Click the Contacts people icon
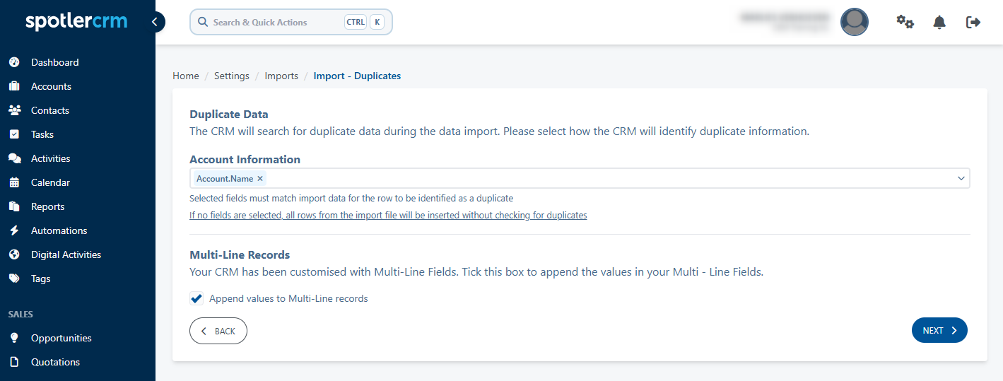Image resolution: width=1003 pixels, height=381 pixels. point(14,110)
